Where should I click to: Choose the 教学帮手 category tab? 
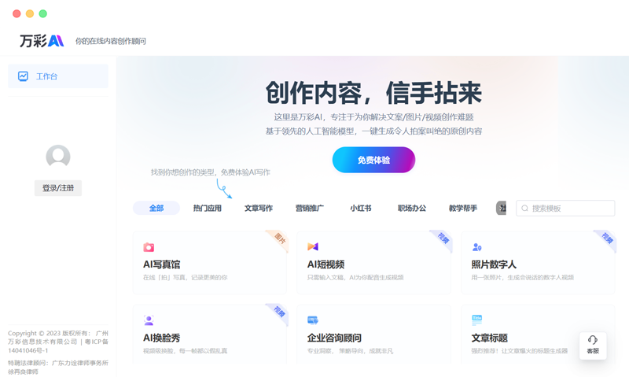(x=463, y=209)
